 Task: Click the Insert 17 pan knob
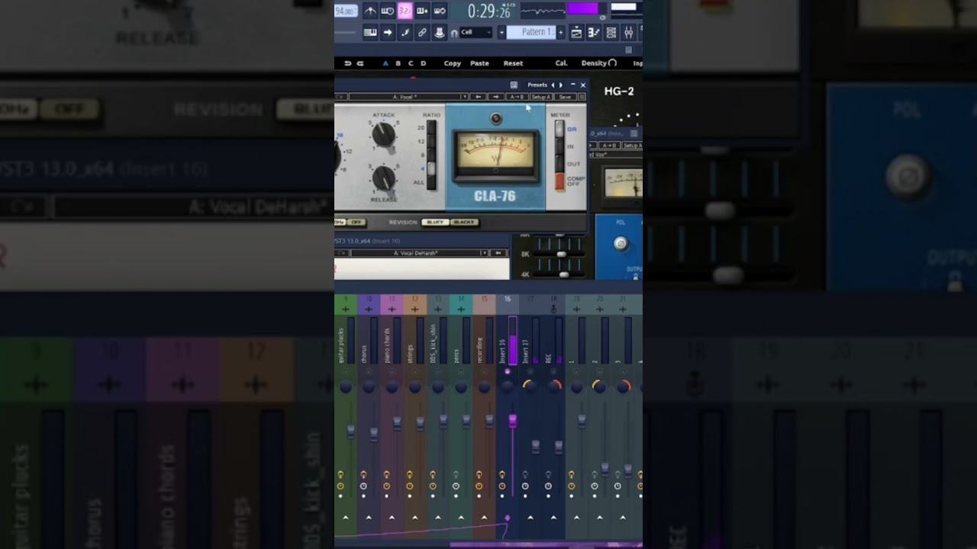[x=530, y=387]
